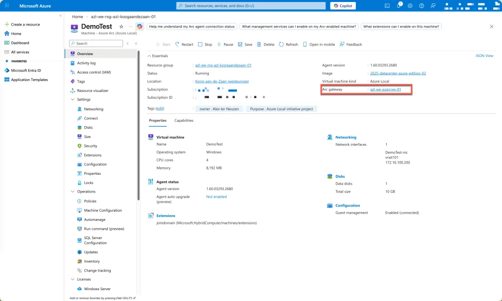Collapse the Licenses group in sidebar

(73, 279)
